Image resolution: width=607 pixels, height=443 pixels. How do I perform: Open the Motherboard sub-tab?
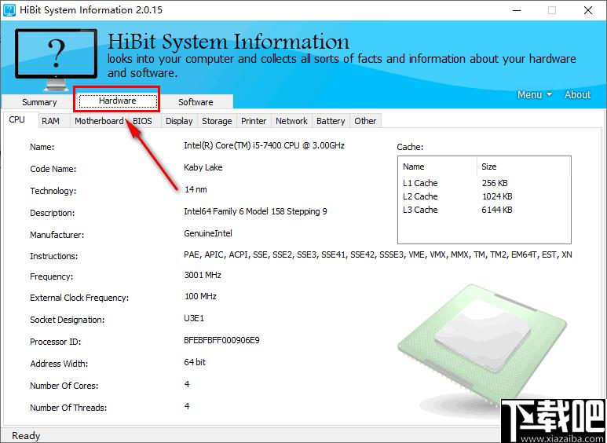pos(99,121)
